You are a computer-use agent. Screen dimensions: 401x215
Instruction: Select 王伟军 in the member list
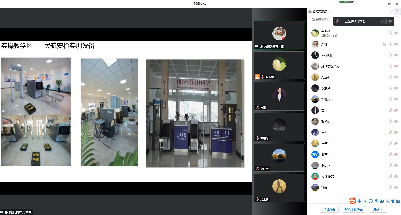tap(326, 143)
